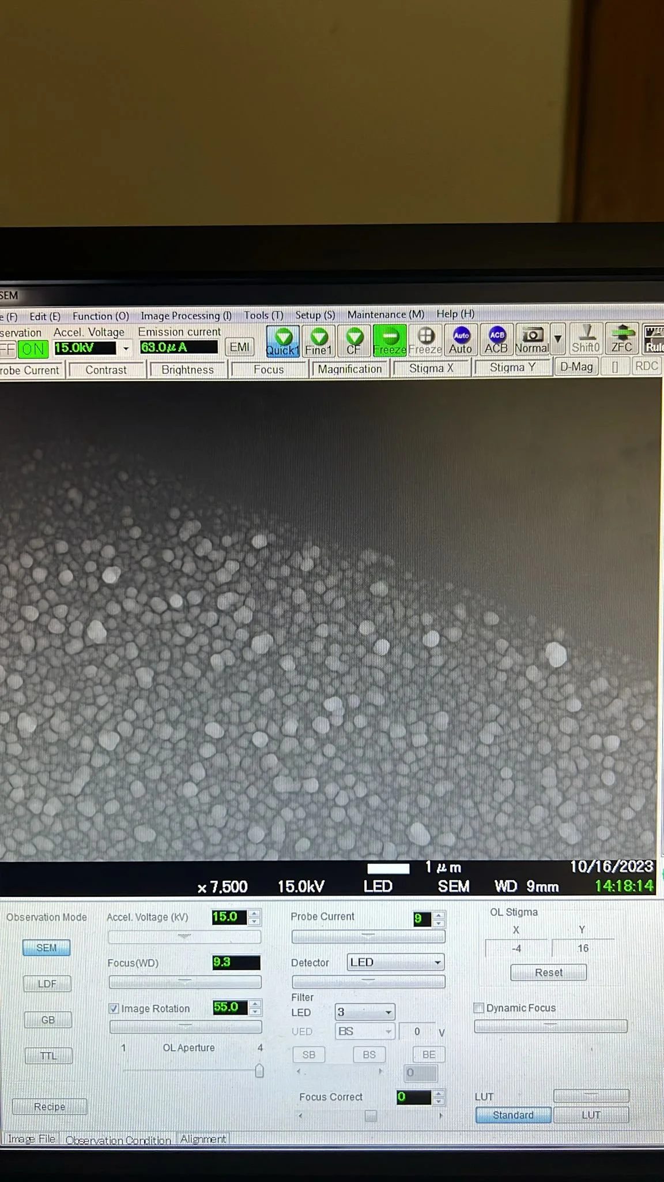Enable the Dynamic Focus checkbox
The width and height of the screenshot is (664, 1182).
coord(478,1008)
